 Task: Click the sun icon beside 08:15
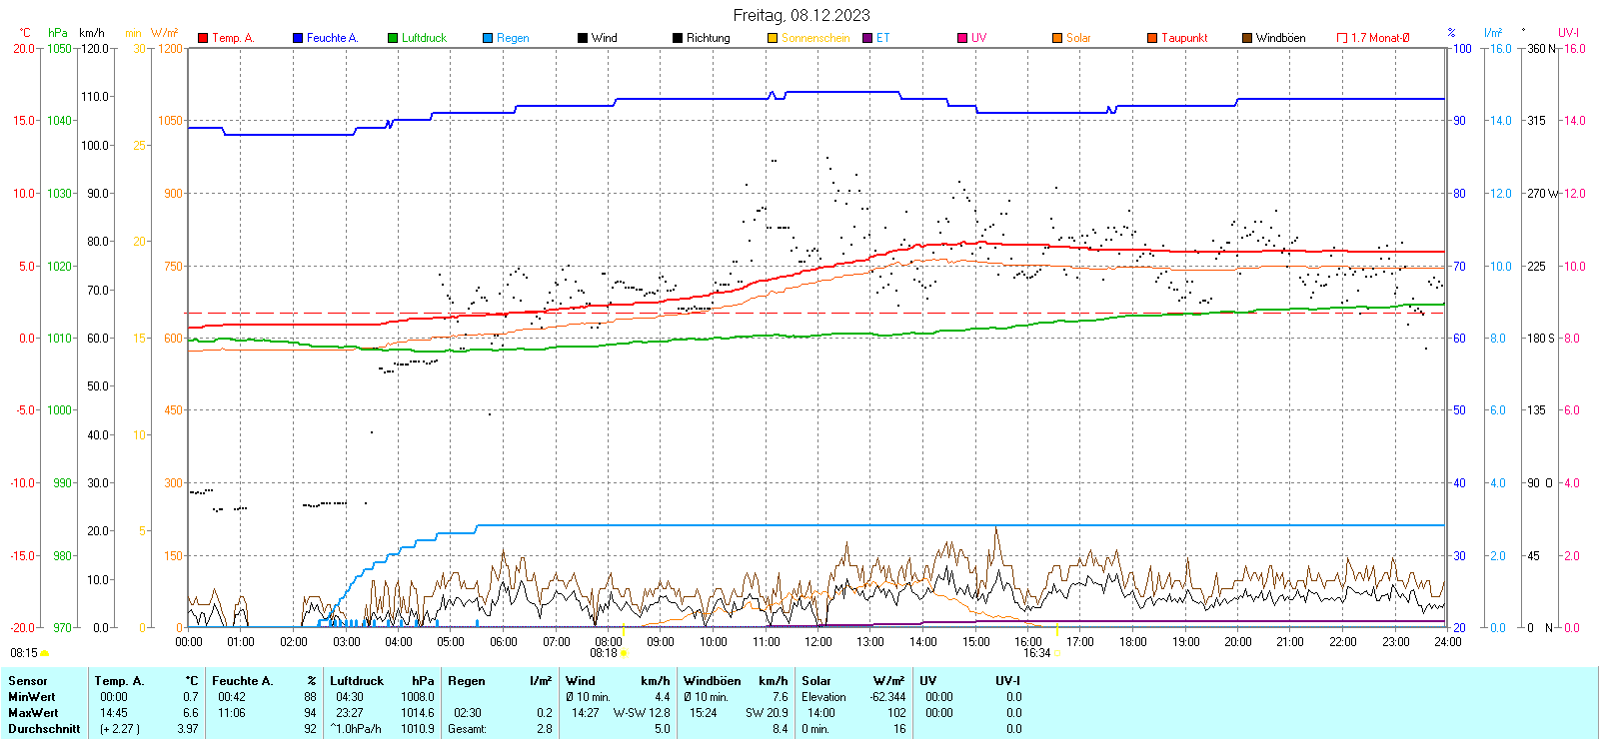coord(44,653)
